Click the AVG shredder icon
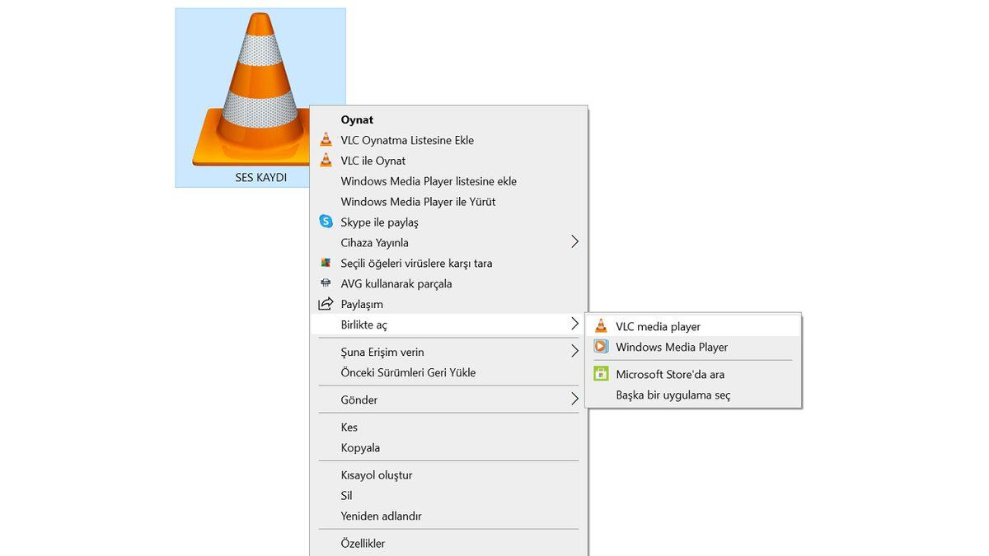This screenshot has width=989, height=556. pyautogui.click(x=326, y=283)
